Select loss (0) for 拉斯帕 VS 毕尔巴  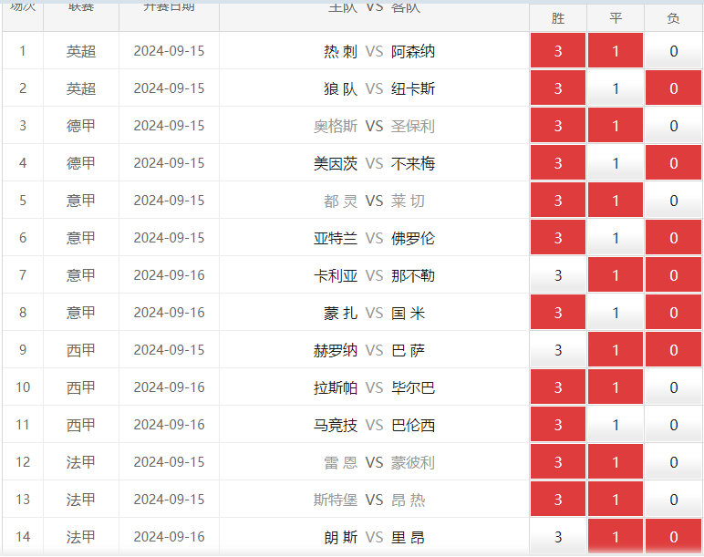click(x=673, y=387)
